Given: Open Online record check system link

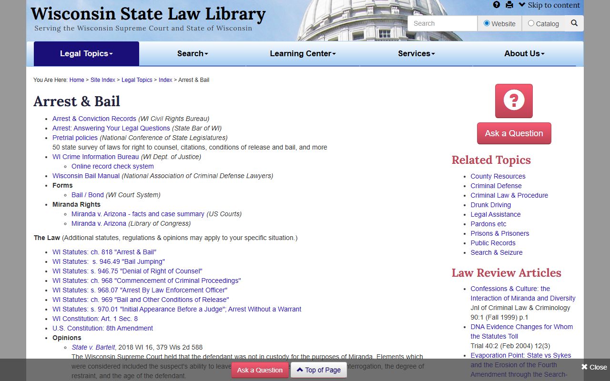Looking at the screenshot, I should click(x=112, y=166).
